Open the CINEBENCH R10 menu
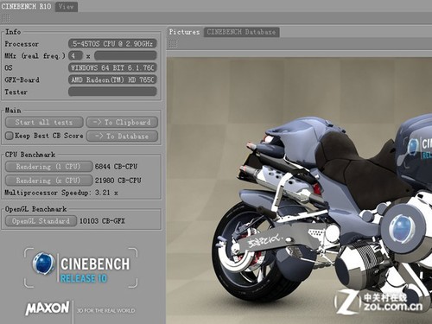 (26, 6)
